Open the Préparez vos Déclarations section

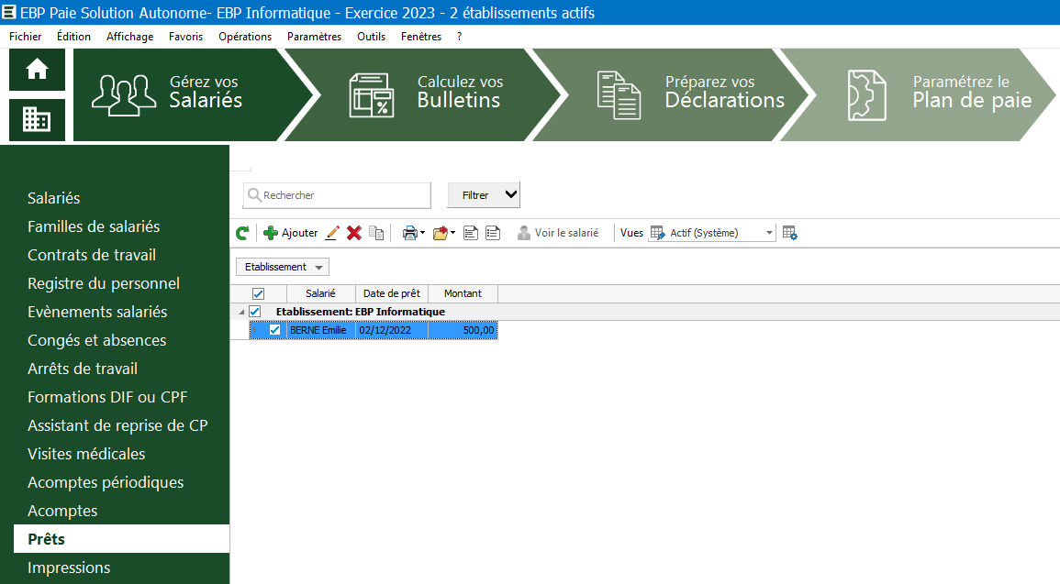tap(673, 95)
